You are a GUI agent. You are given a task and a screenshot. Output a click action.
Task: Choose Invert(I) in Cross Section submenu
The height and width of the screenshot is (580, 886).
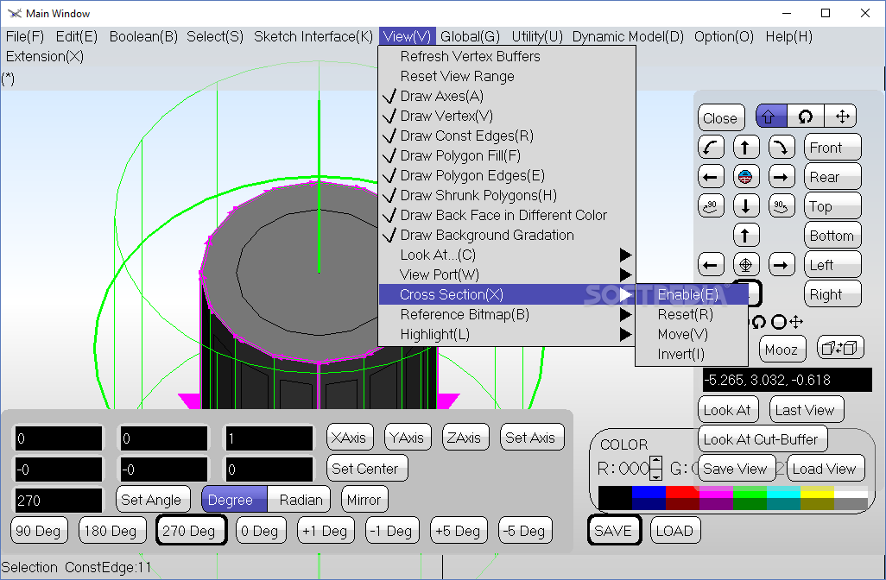tap(692, 354)
